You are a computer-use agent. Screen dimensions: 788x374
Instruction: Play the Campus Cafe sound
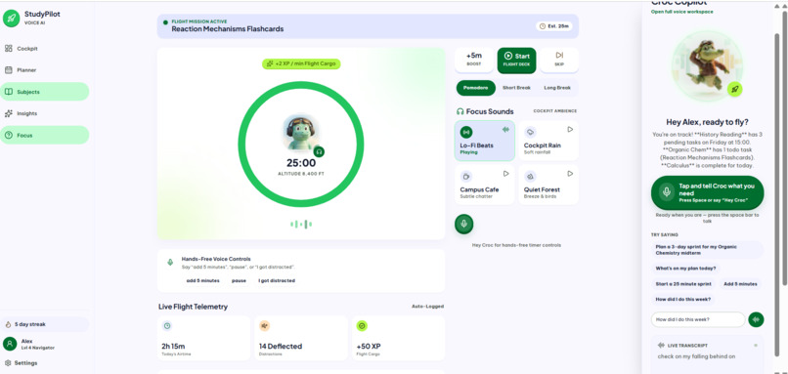pyautogui.click(x=506, y=174)
